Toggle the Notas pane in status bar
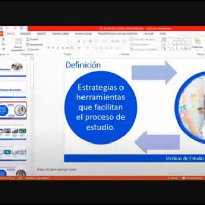 pos(172,178)
